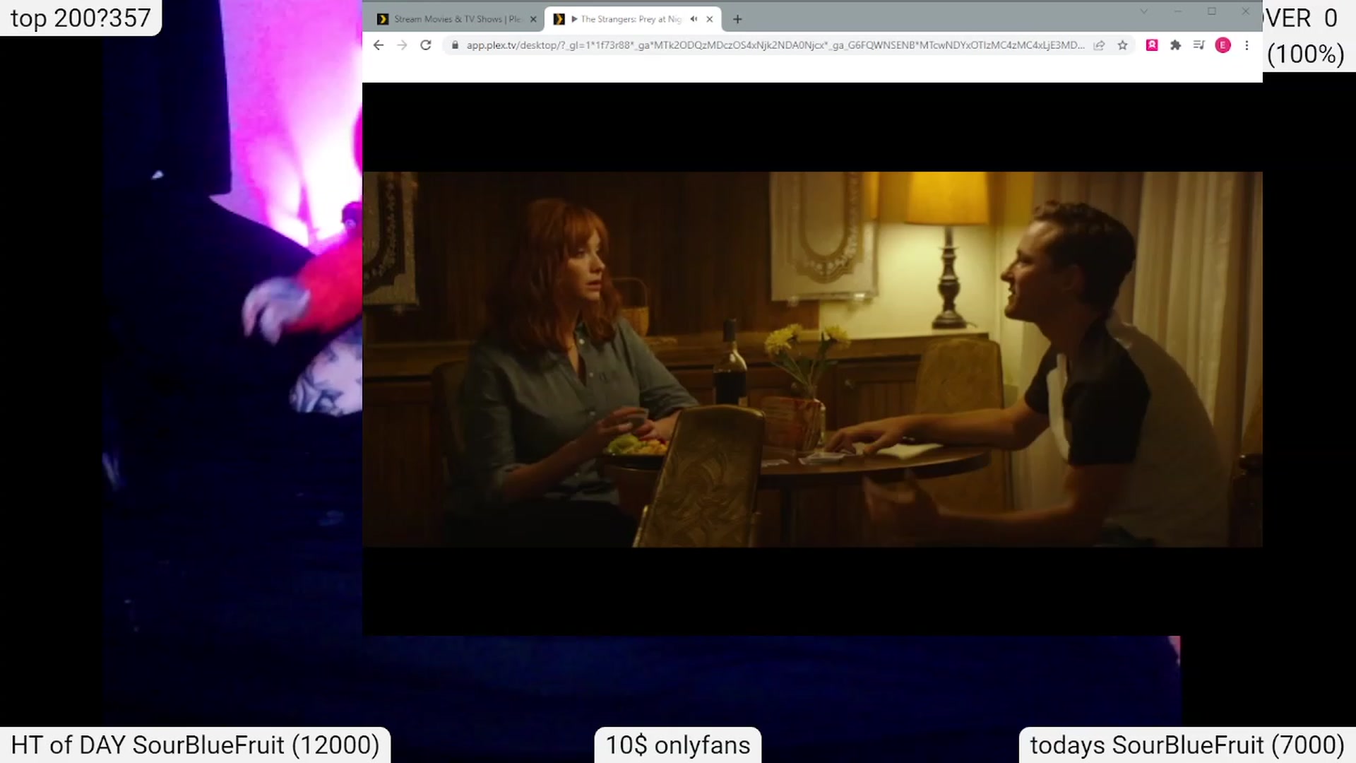The image size is (1356, 763).
Task: Click the pink extension icon in toolbar
Action: pyautogui.click(x=1152, y=45)
